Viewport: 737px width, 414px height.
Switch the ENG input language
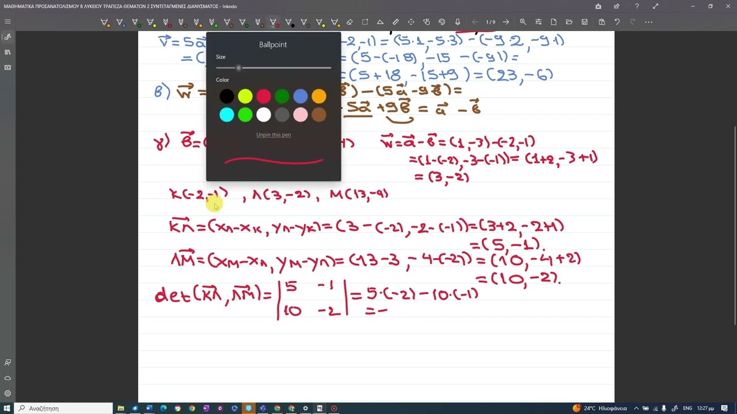(x=687, y=408)
